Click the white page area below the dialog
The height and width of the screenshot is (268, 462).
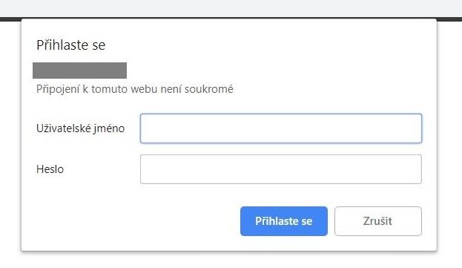click(231, 261)
